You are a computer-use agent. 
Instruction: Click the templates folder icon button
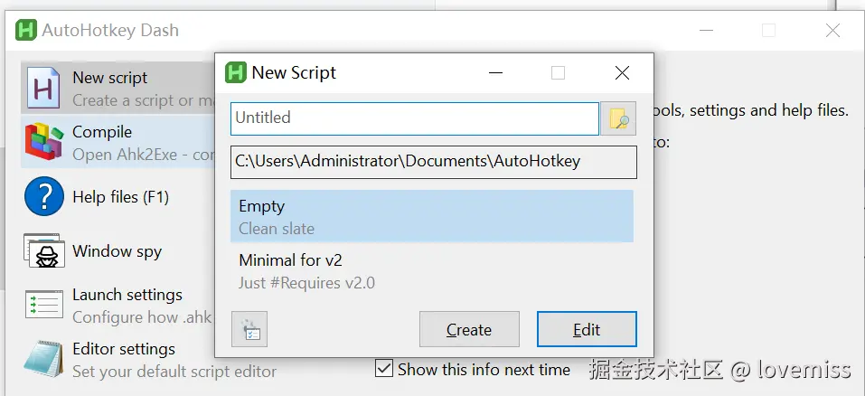249,330
